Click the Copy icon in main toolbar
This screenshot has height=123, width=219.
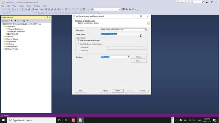(x=65, y=9)
